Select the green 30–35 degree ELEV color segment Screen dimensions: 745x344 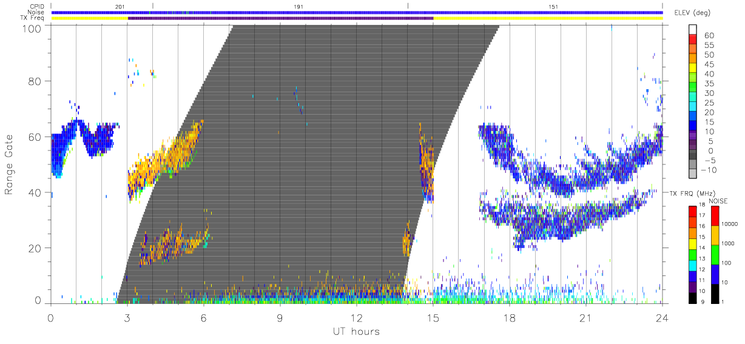coord(693,88)
